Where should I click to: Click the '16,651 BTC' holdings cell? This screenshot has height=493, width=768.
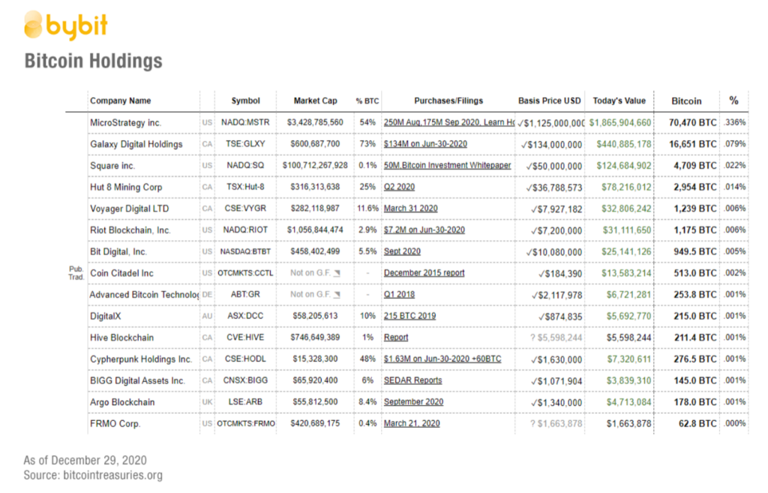[692, 145]
